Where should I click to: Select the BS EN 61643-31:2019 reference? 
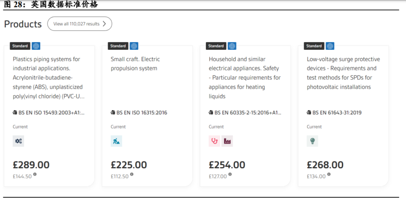[337, 113]
